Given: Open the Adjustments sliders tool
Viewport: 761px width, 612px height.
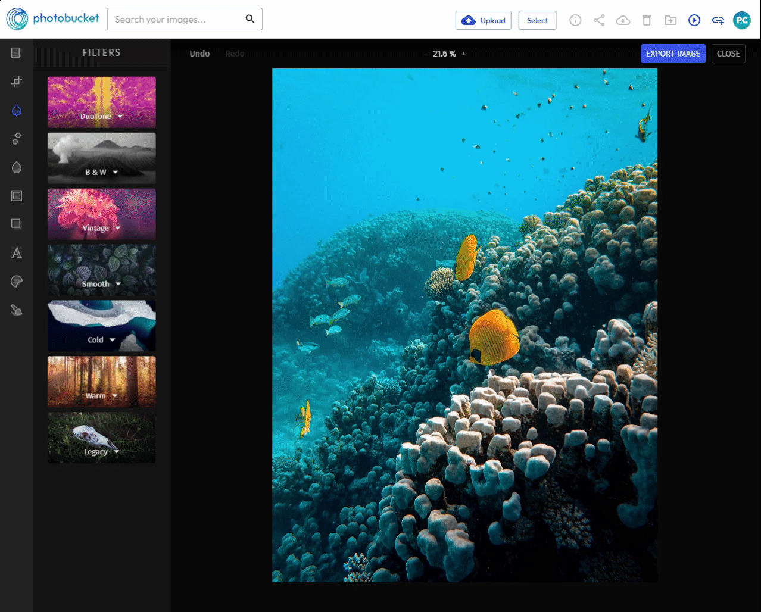Looking at the screenshot, I should click(x=17, y=139).
